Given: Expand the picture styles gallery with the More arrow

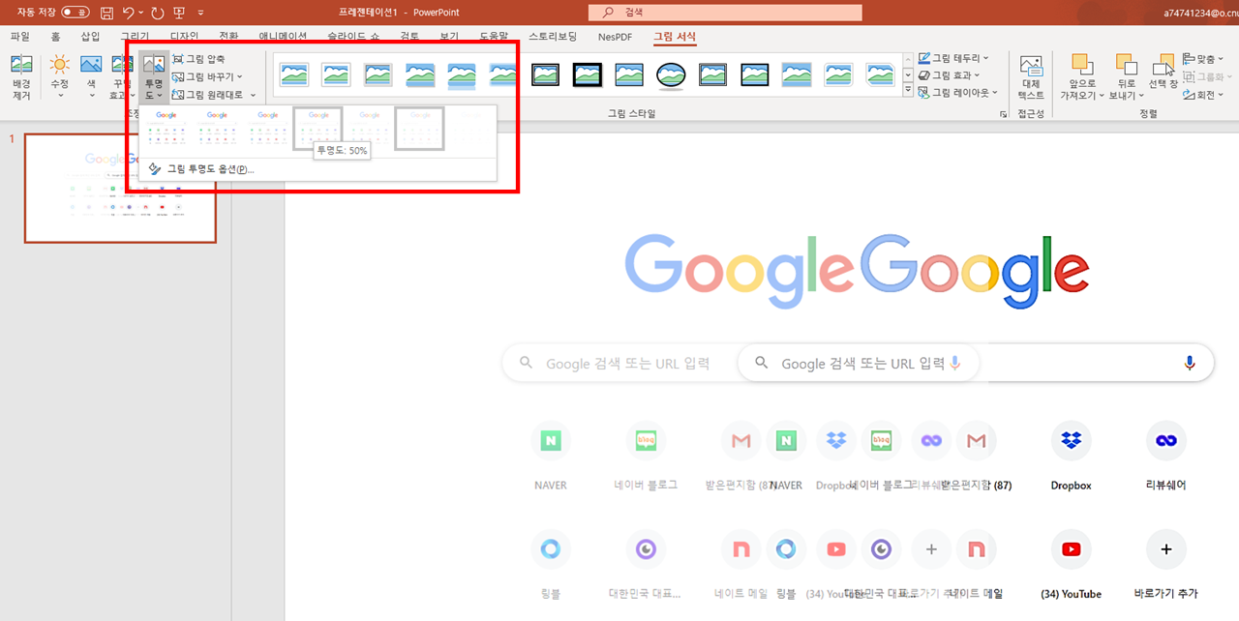Looking at the screenshot, I should pyautogui.click(x=908, y=90).
